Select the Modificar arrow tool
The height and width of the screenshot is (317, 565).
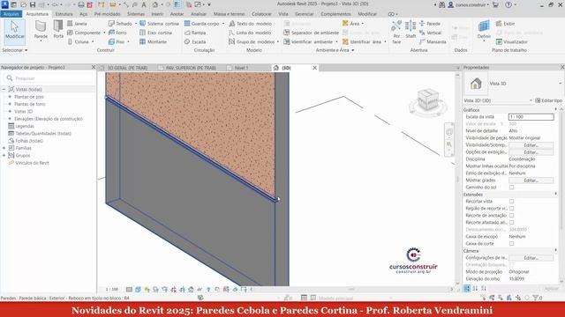point(14,31)
